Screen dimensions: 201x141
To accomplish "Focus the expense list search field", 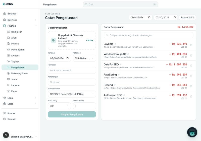I will click(148, 35).
